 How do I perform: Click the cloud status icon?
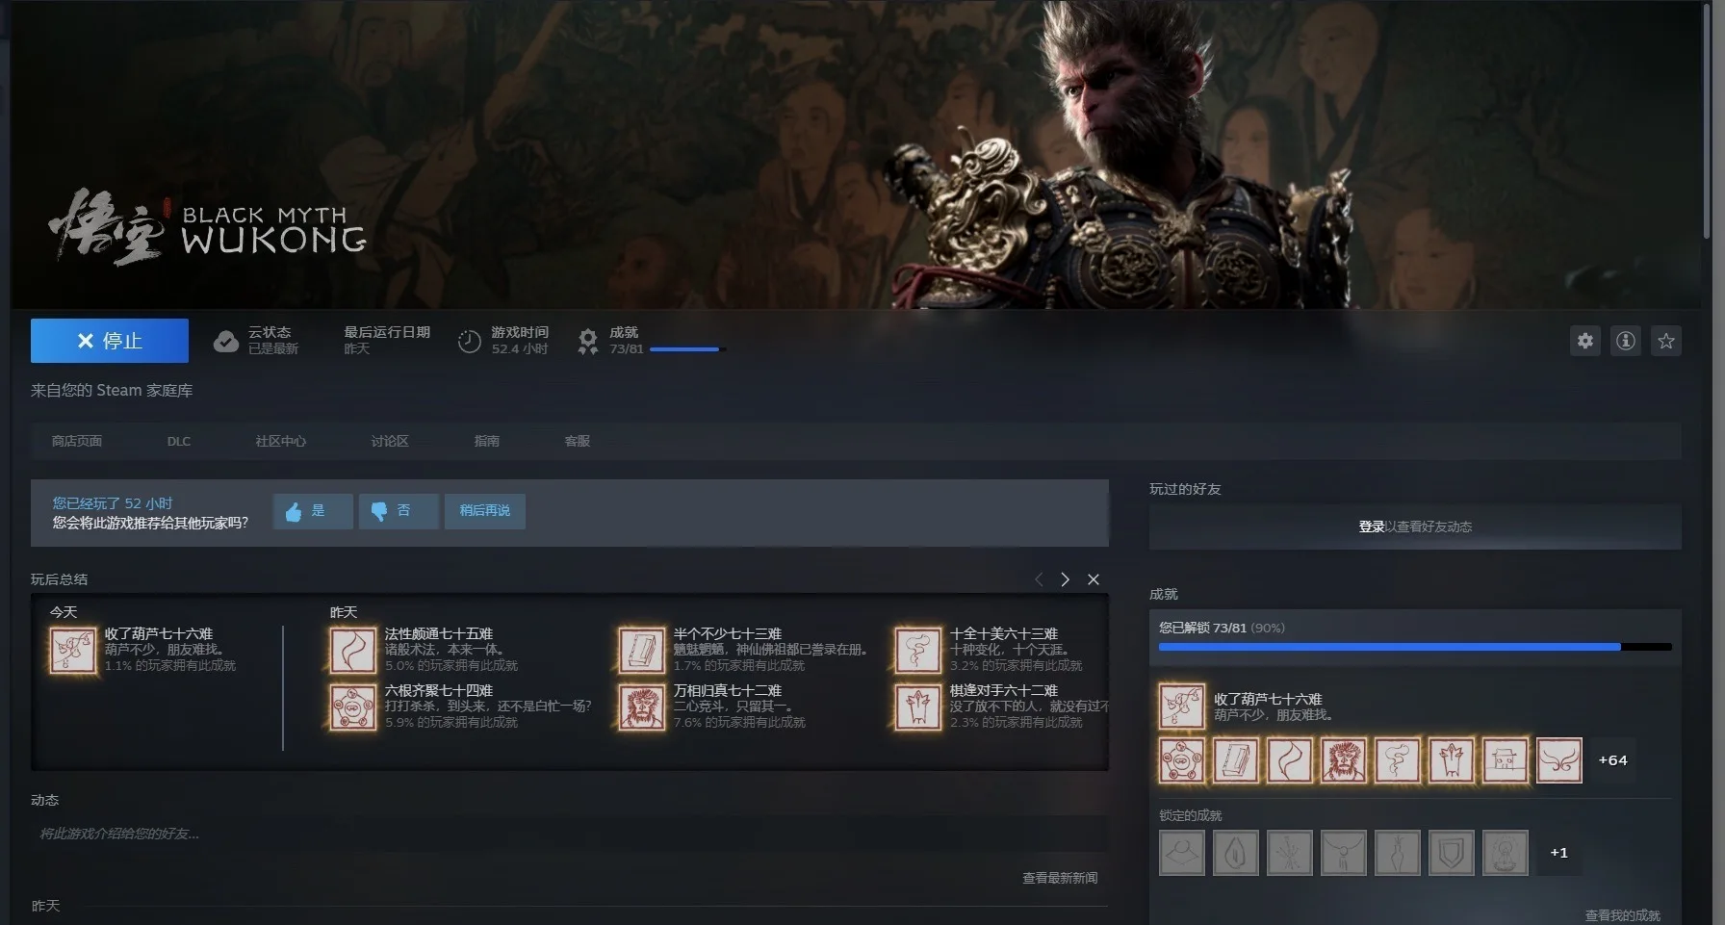pos(226,342)
